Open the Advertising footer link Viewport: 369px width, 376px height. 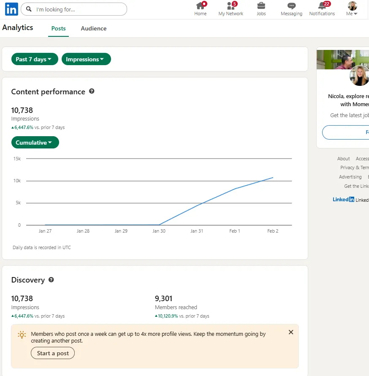pyautogui.click(x=350, y=177)
